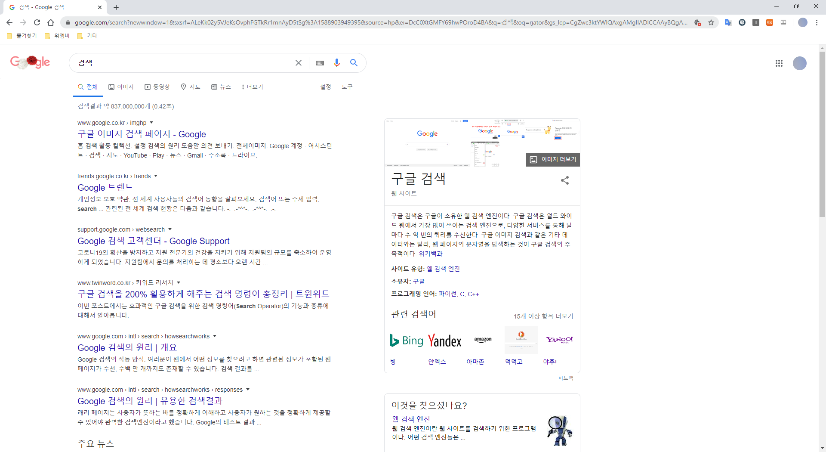Open a new browser tab
Screen dimensions: 826x452
[116, 7]
